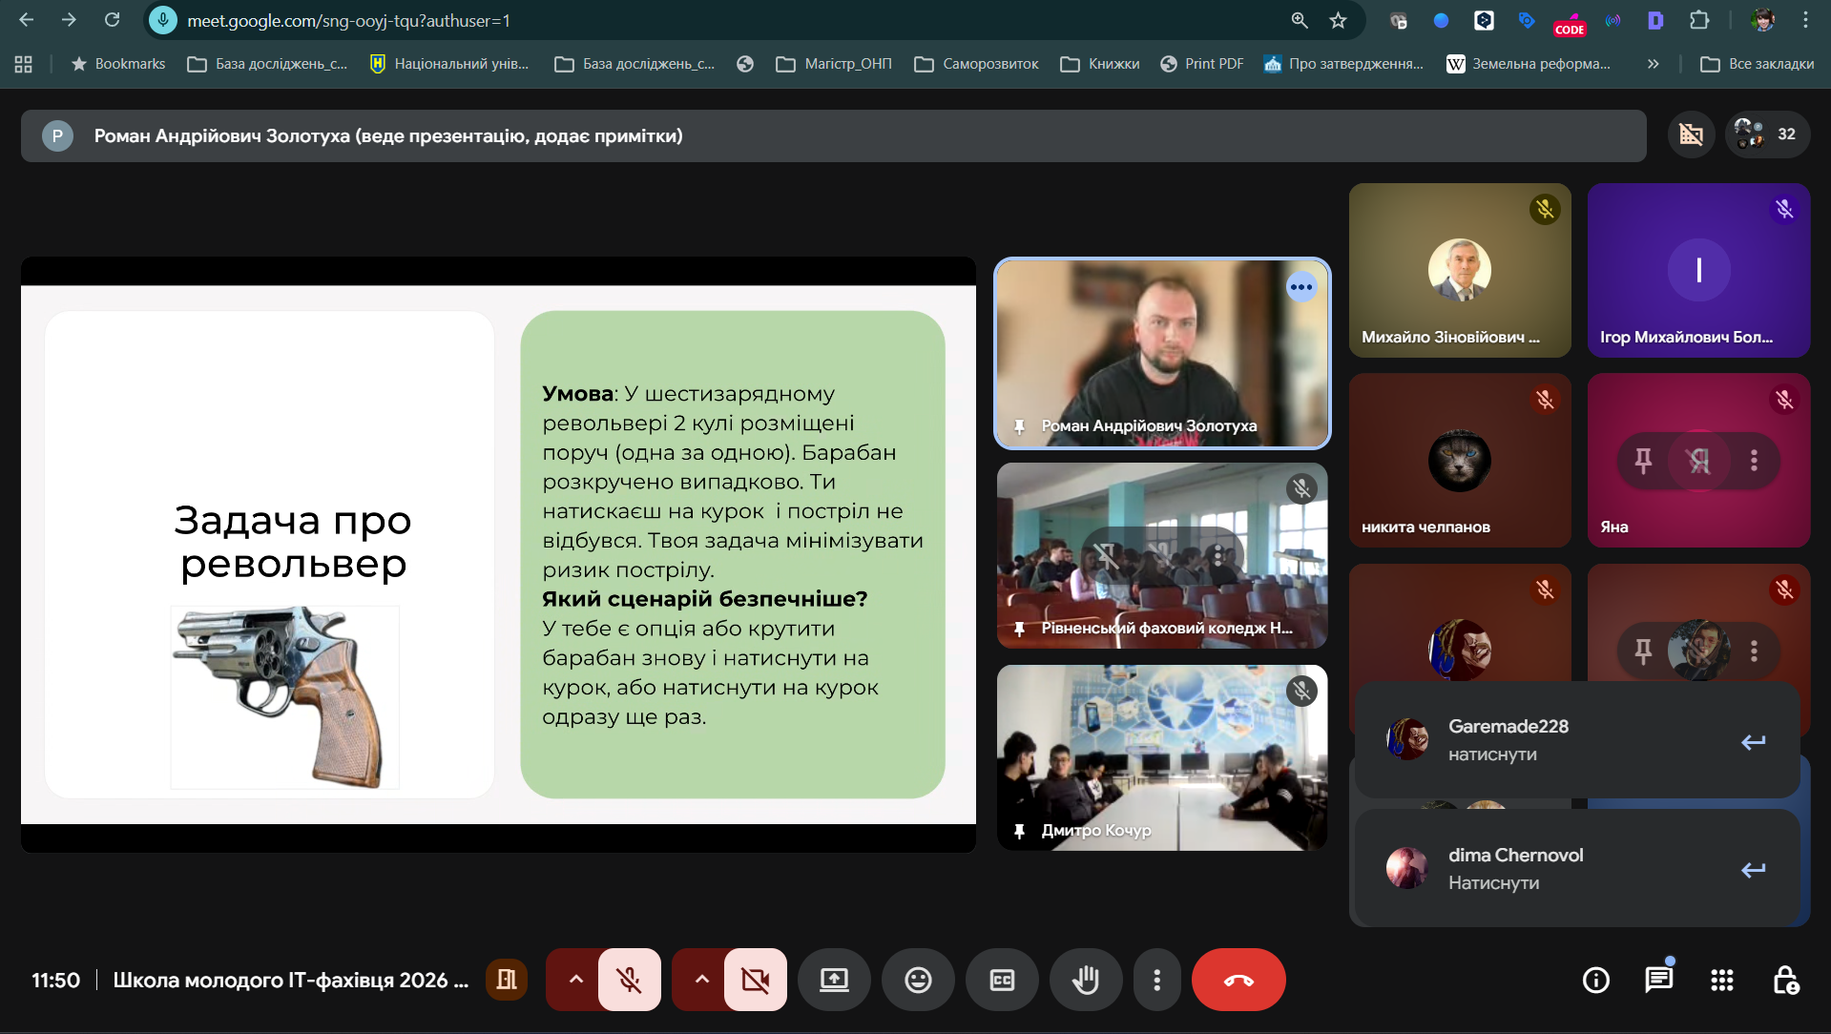1831x1034 pixels.
Task: Open the Print PDF bookmark
Action: 1202,64
